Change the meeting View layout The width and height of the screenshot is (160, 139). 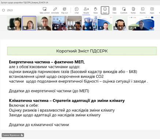[x=114, y=10]
